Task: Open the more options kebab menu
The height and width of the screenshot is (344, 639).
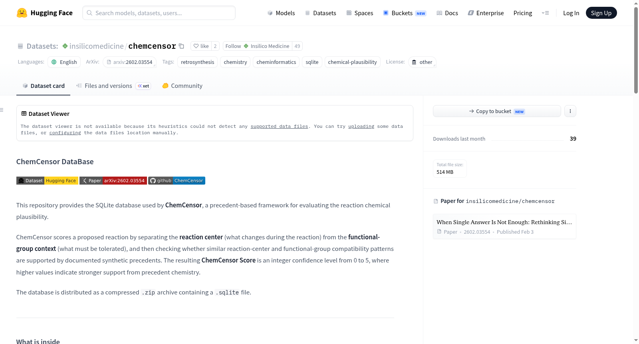Action: (x=570, y=111)
